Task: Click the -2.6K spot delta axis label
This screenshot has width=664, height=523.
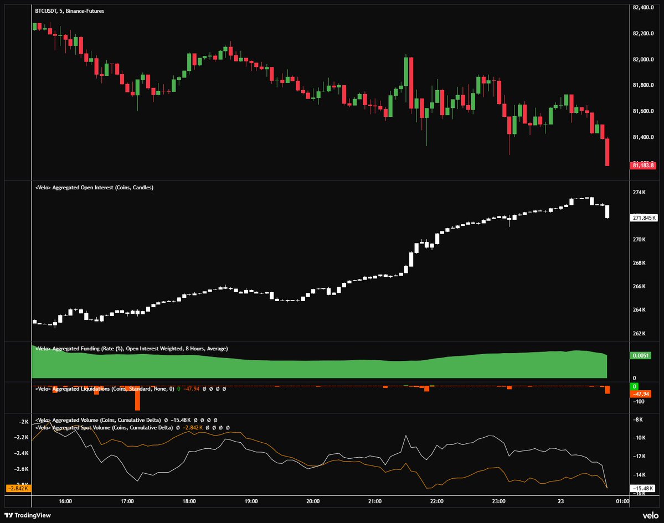Action: [21, 469]
